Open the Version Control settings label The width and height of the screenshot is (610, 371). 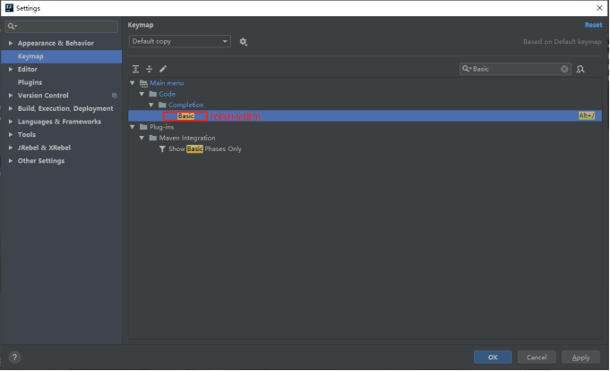[43, 96]
